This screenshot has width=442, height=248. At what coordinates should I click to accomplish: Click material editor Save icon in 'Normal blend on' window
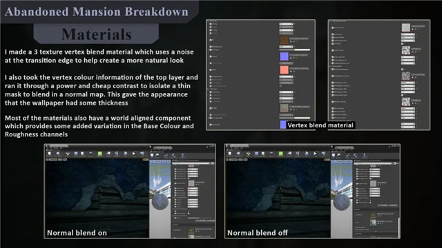point(152,155)
